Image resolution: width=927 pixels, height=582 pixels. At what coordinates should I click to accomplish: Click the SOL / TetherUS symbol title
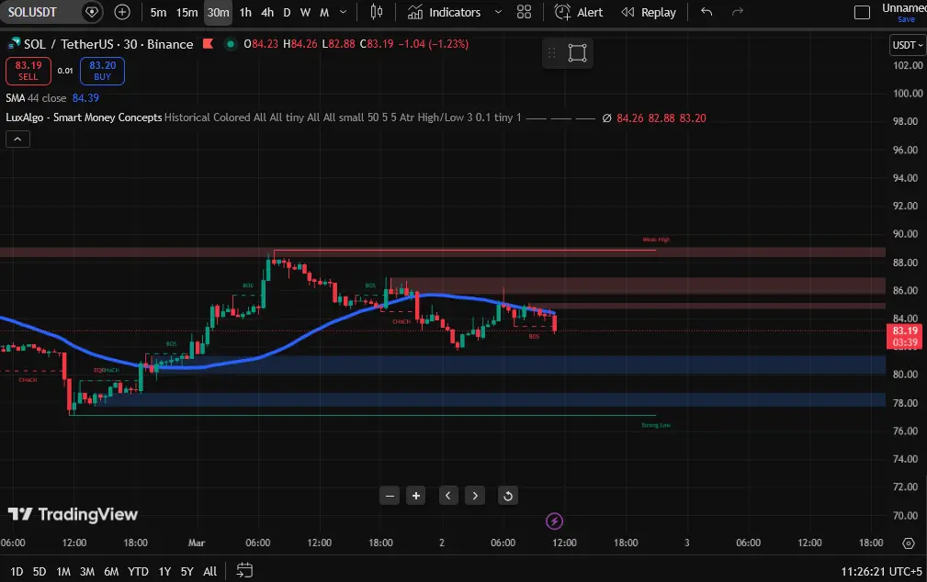(108, 44)
